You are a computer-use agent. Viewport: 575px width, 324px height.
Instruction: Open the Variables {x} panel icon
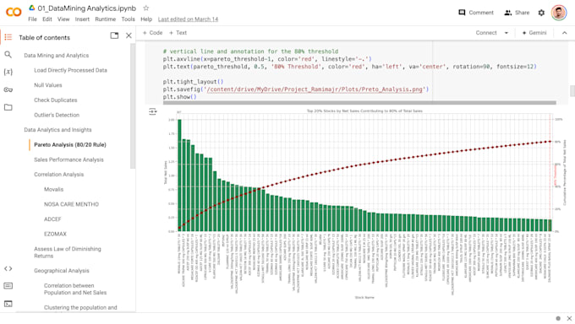pyautogui.click(x=8, y=72)
